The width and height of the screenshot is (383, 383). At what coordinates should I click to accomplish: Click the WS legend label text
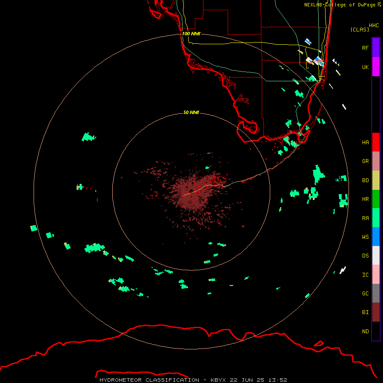pyautogui.click(x=365, y=237)
